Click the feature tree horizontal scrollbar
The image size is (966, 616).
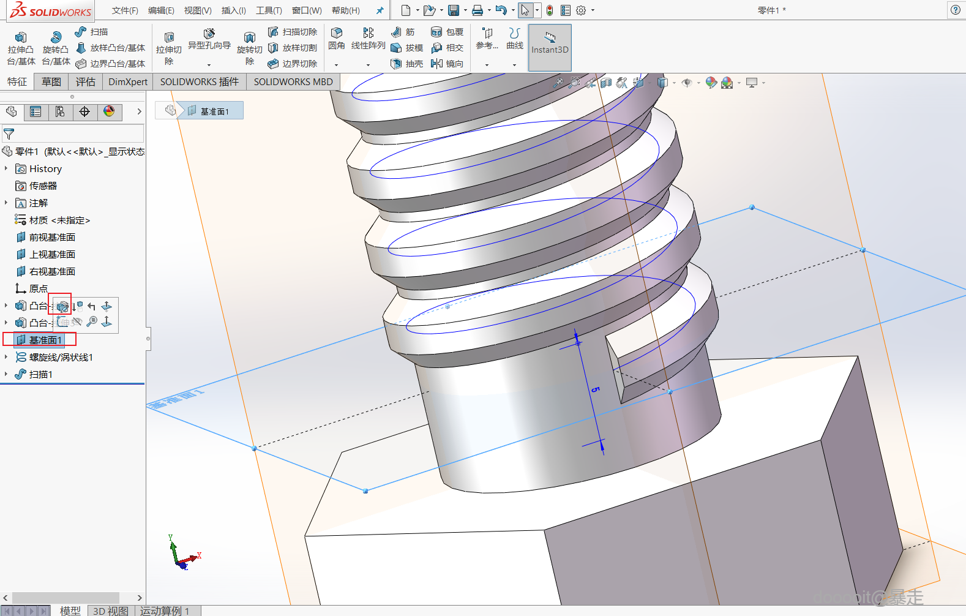click(x=66, y=598)
